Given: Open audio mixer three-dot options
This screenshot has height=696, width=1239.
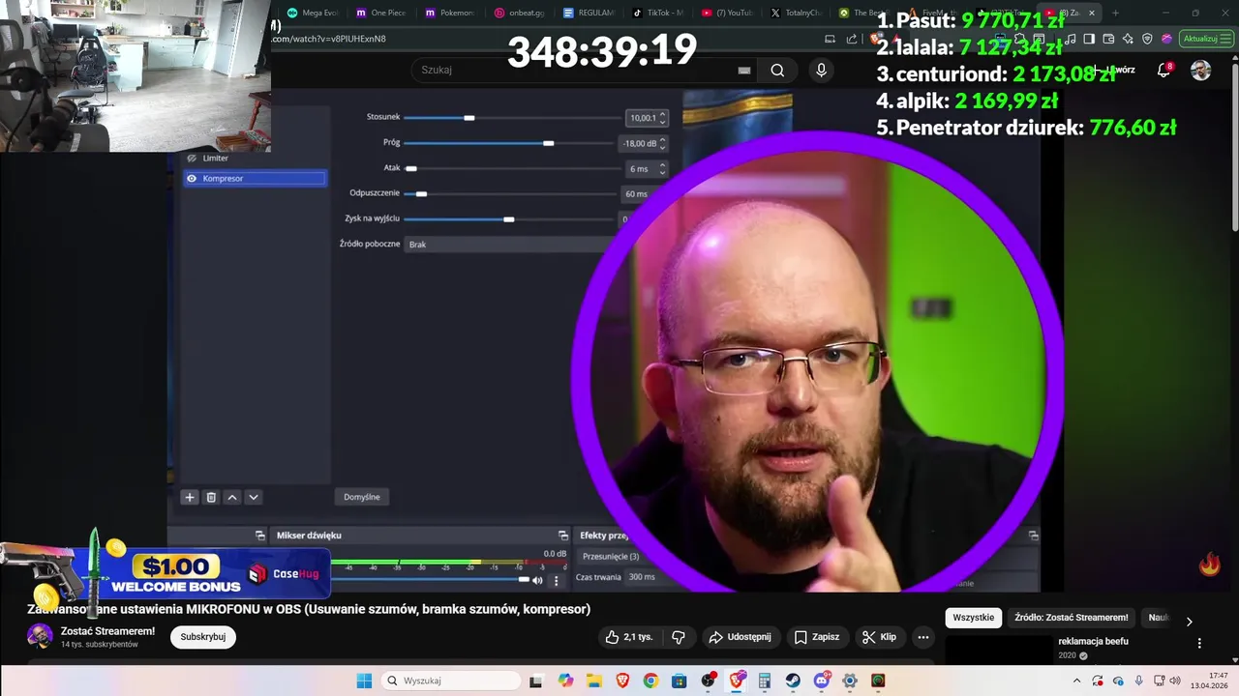Looking at the screenshot, I should tap(556, 580).
